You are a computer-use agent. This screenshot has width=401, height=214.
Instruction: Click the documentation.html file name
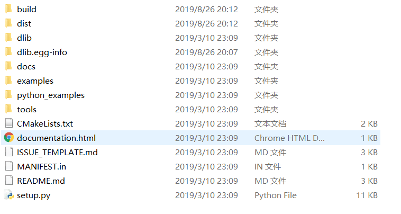(56, 138)
